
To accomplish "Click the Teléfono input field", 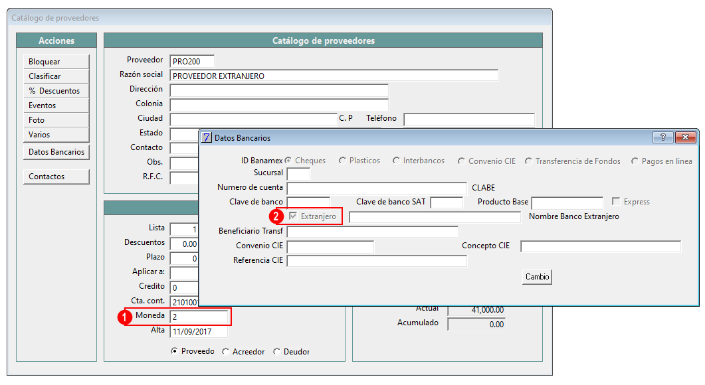I will [469, 119].
